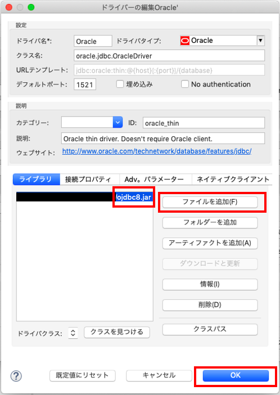Click the クラスパス button
Viewport: 280px width, 395px height.
(x=210, y=330)
